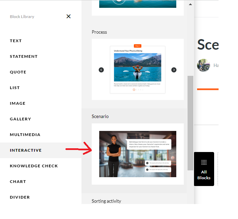Insert the Process block thumbnail
238x219 pixels.
pos(138,69)
